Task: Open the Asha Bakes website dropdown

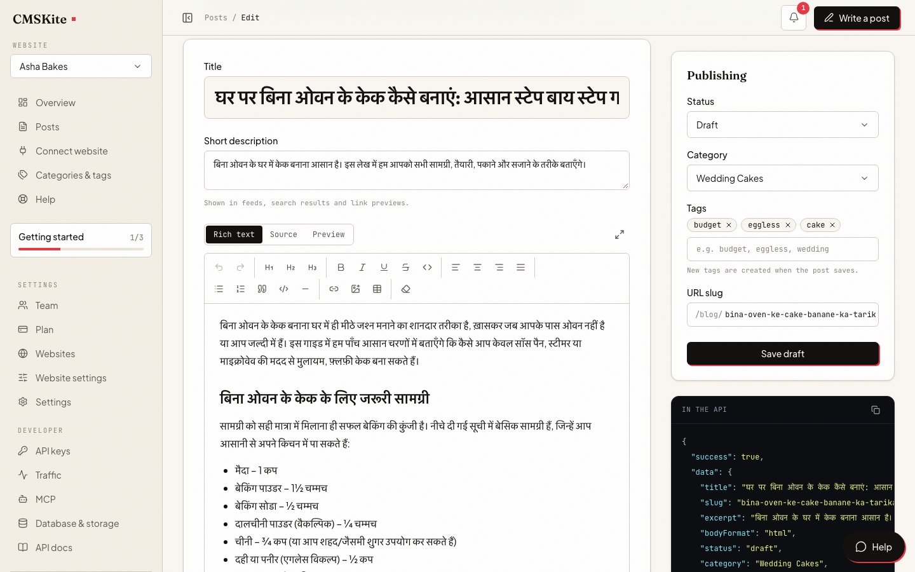Action: pyautogui.click(x=81, y=66)
